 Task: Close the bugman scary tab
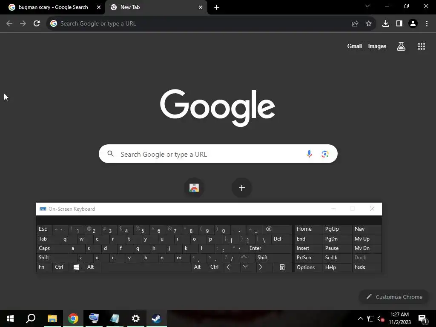pos(99,7)
